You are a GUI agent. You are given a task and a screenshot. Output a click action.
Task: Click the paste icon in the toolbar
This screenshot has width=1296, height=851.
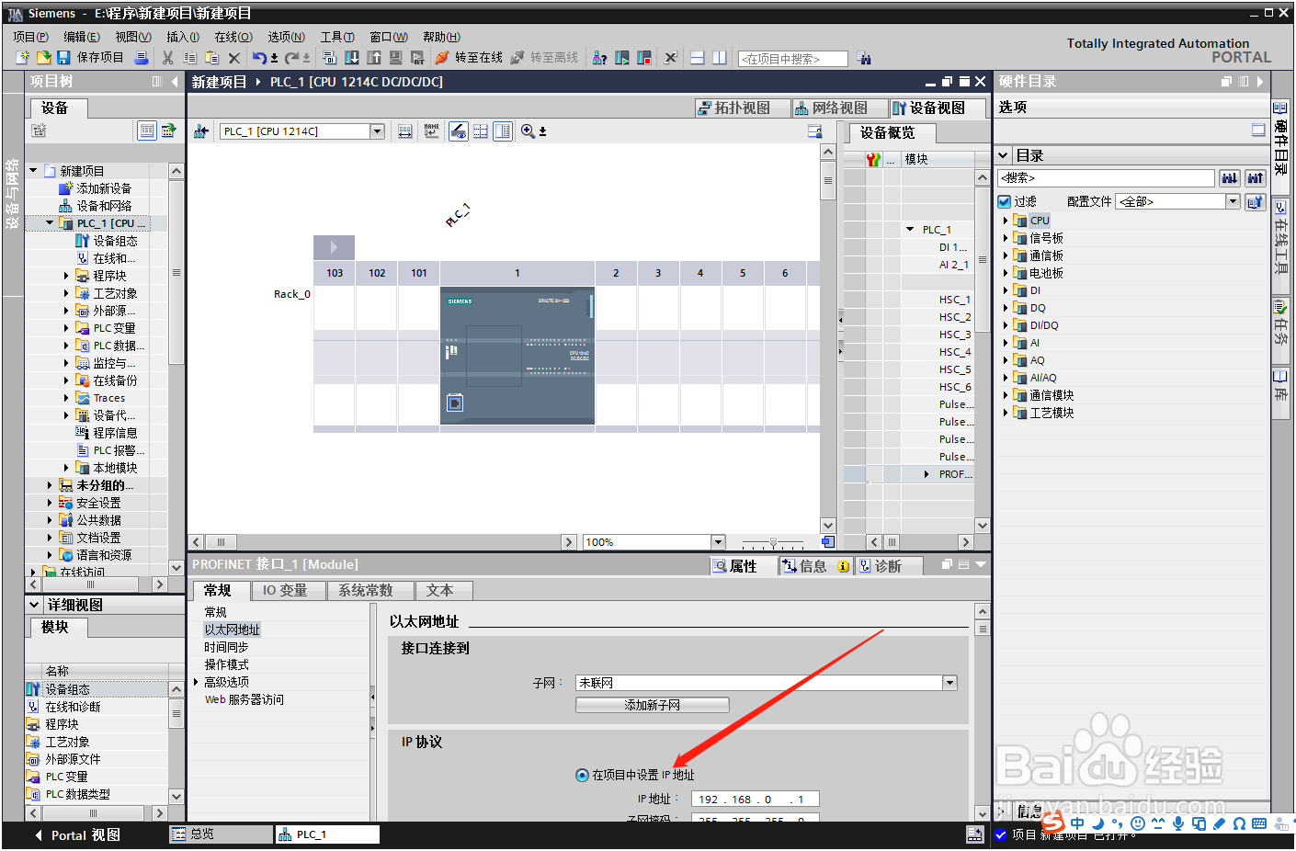click(212, 58)
